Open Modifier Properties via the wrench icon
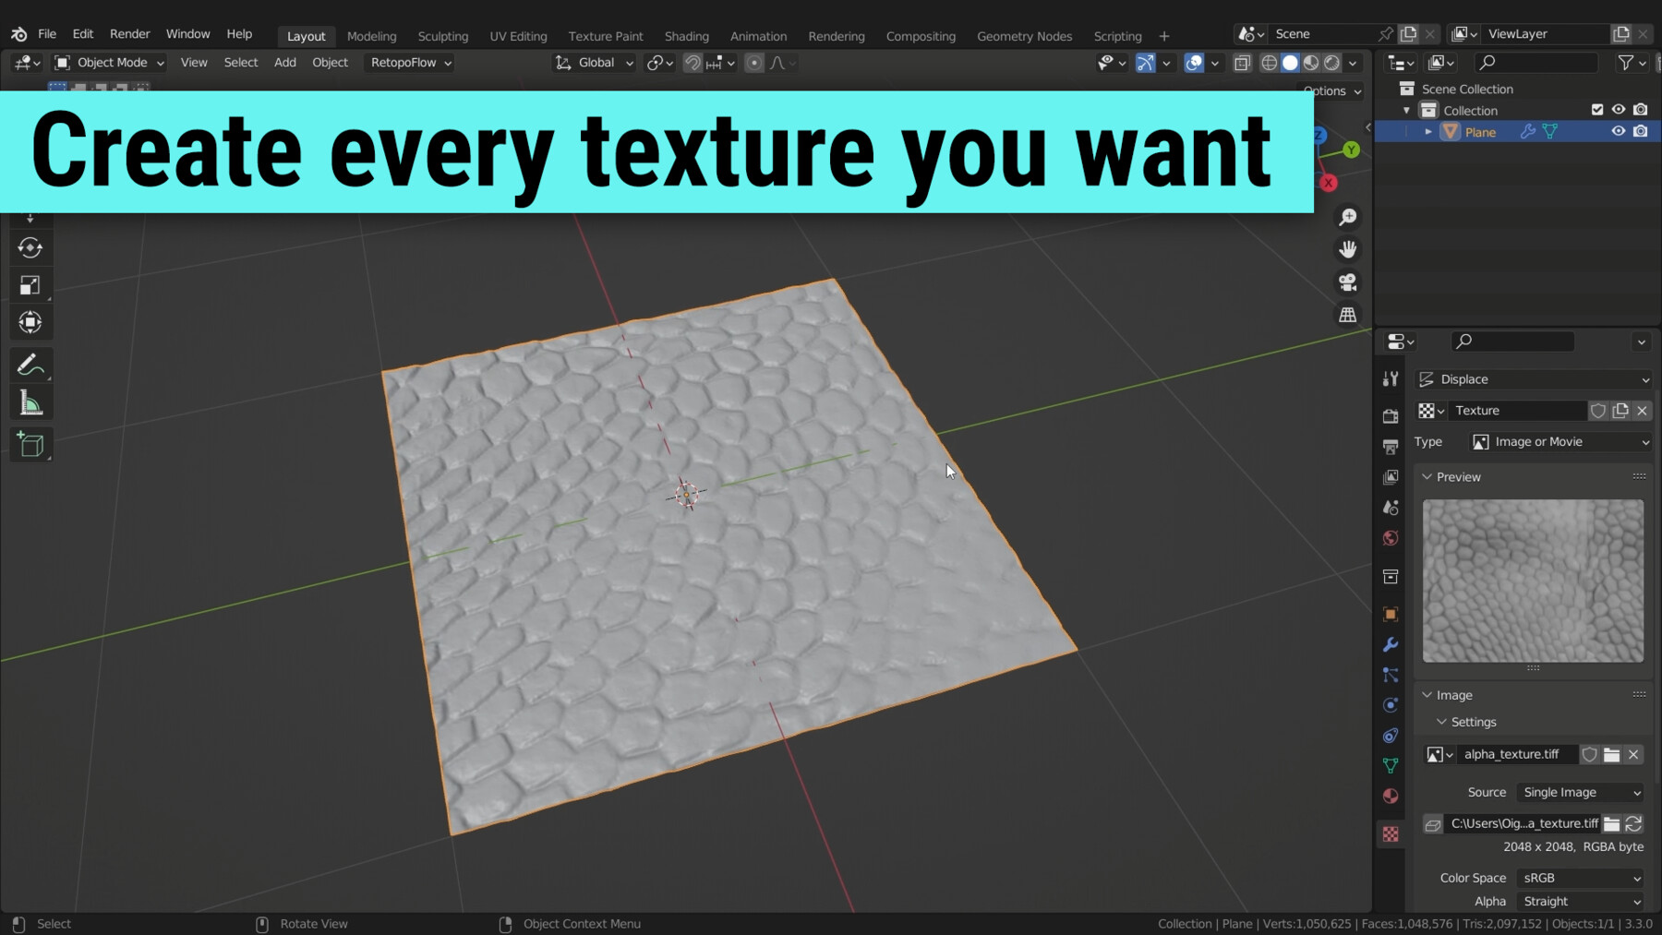The width and height of the screenshot is (1662, 935). tap(1391, 644)
